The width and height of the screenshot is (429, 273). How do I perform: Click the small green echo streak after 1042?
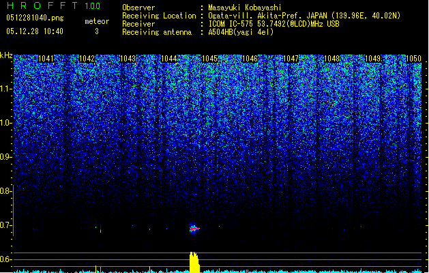(101, 229)
